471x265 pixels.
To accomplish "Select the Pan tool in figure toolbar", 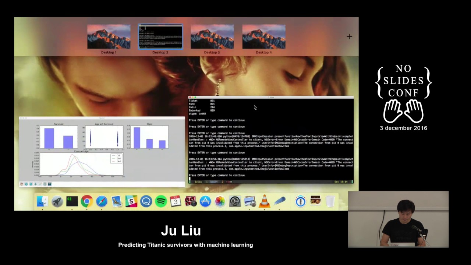I will (x=35, y=184).
